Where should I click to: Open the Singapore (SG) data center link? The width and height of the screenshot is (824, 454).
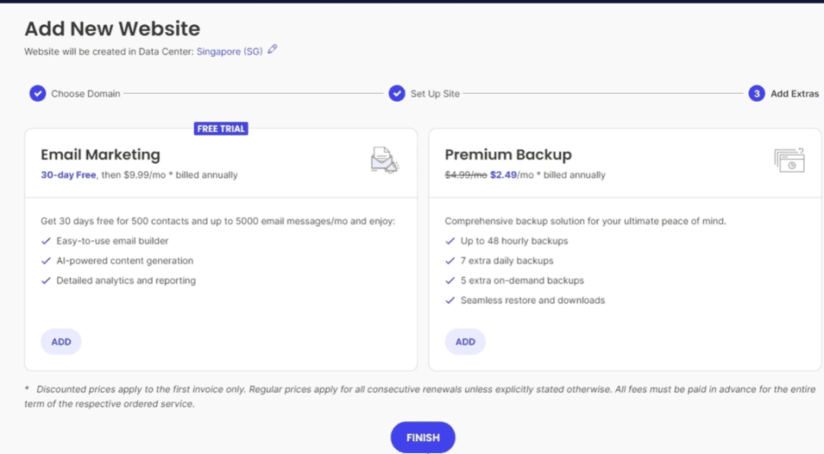point(229,51)
